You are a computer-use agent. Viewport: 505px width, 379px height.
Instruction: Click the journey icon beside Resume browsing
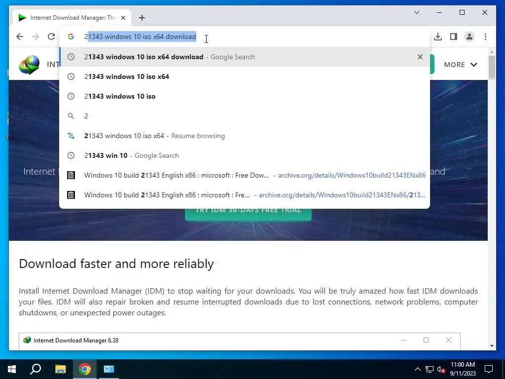71,136
